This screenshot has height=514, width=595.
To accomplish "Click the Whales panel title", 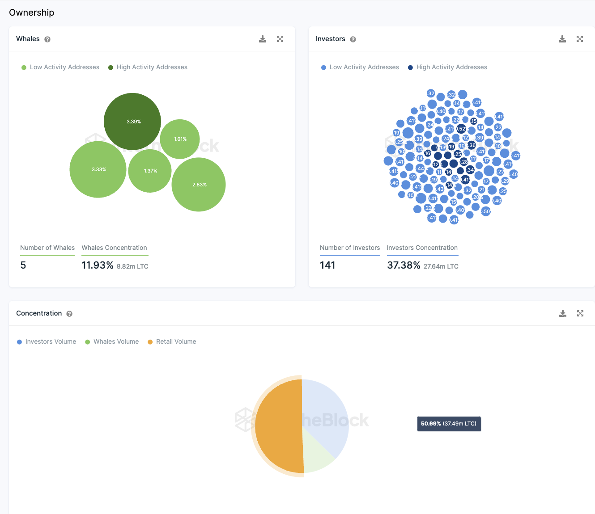I will 28,39.
